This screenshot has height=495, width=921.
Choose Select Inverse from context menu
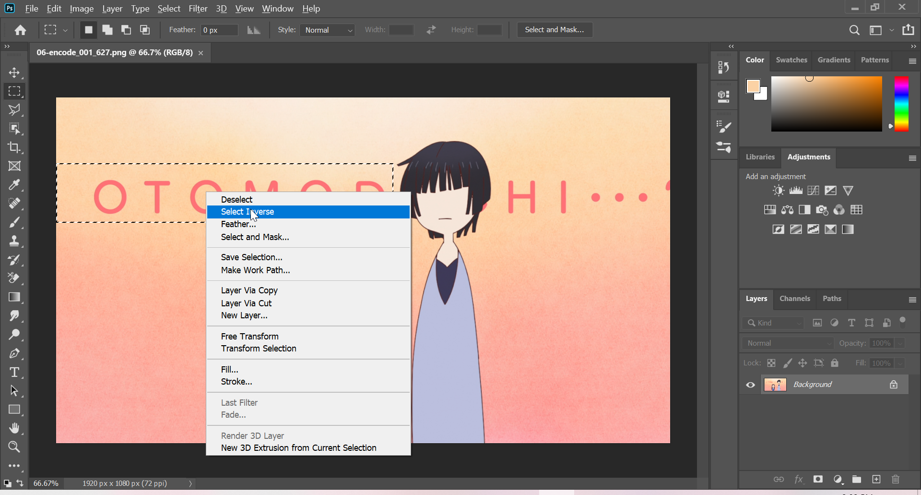308,212
